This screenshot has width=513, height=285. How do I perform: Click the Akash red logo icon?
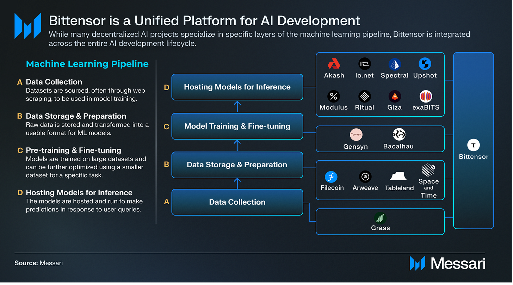[x=334, y=64]
